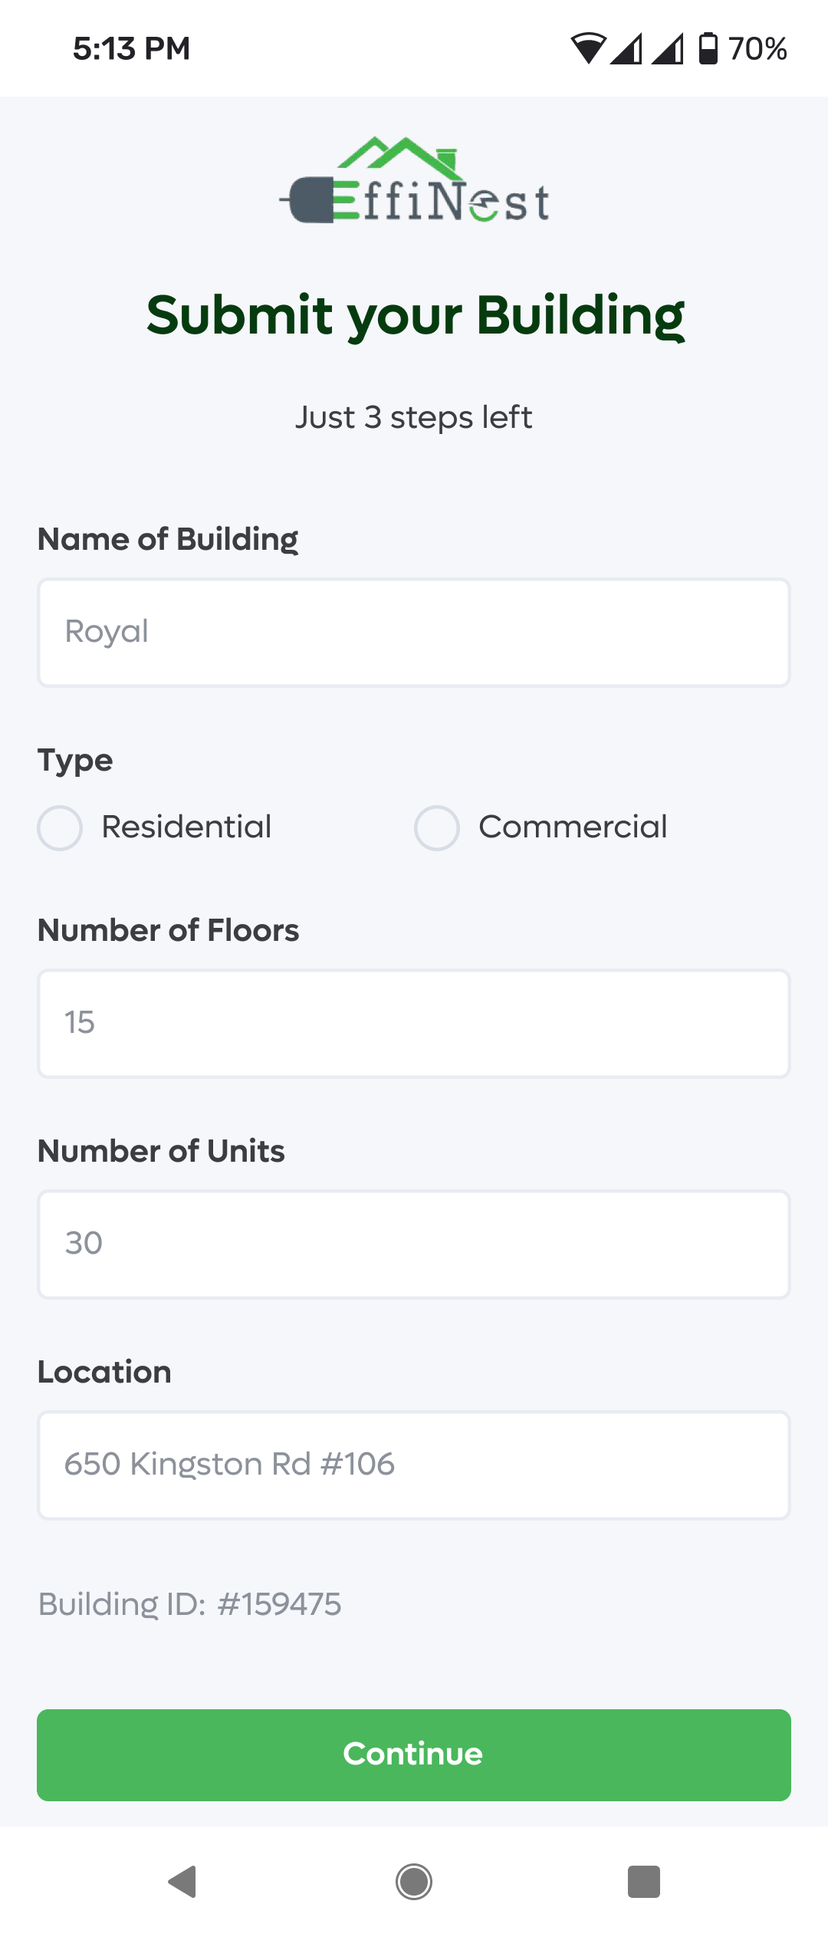Choose the Residential type label
This screenshot has height=1937, width=828.
(186, 827)
